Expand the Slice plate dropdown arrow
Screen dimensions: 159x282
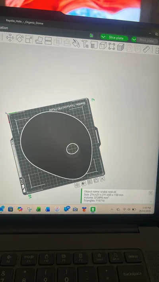pyautogui.click(x=103, y=37)
